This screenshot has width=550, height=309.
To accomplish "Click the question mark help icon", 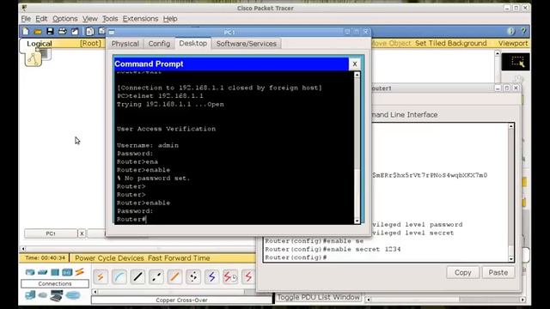I will [523, 31].
